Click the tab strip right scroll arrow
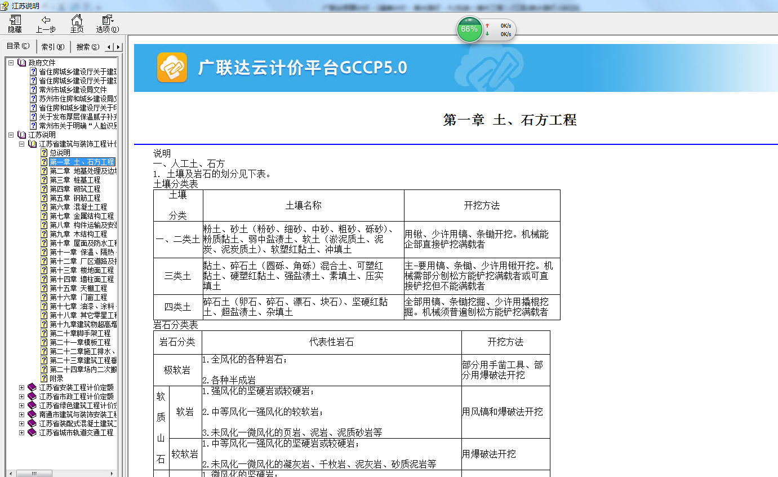This screenshot has height=477, width=778. [118, 47]
